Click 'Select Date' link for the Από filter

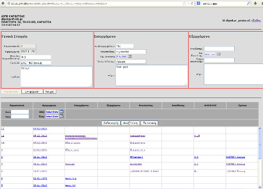(52, 112)
